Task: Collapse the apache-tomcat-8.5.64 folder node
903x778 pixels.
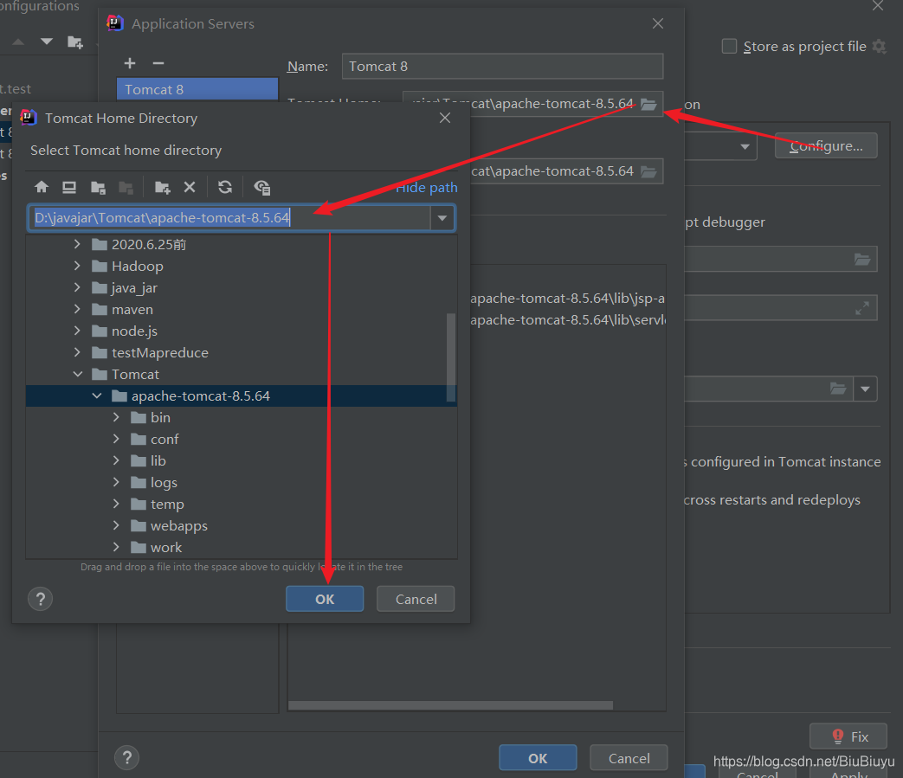Action: 97,395
